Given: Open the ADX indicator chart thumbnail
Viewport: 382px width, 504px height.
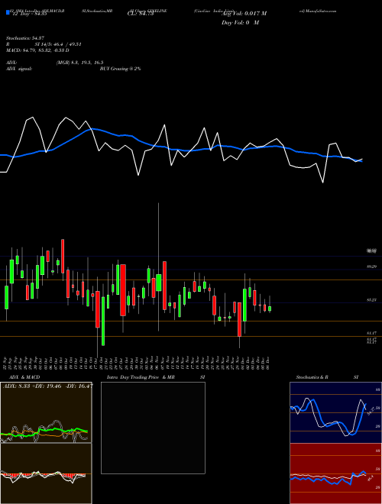Looking at the screenshot, I should [46, 412].
